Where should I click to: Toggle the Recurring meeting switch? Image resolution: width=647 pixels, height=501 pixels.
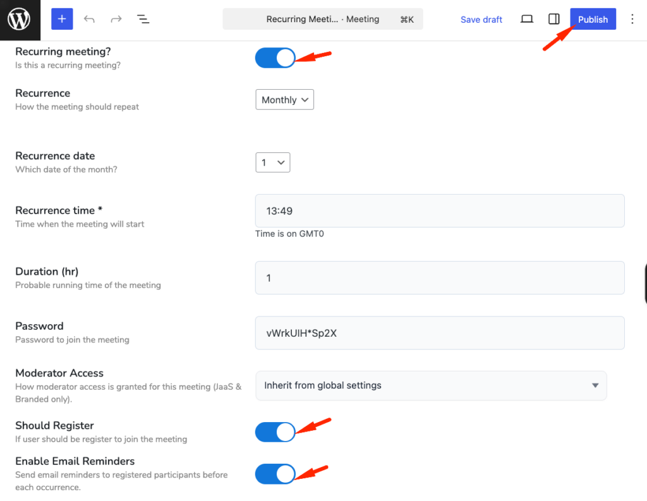(x=275, y=57)
